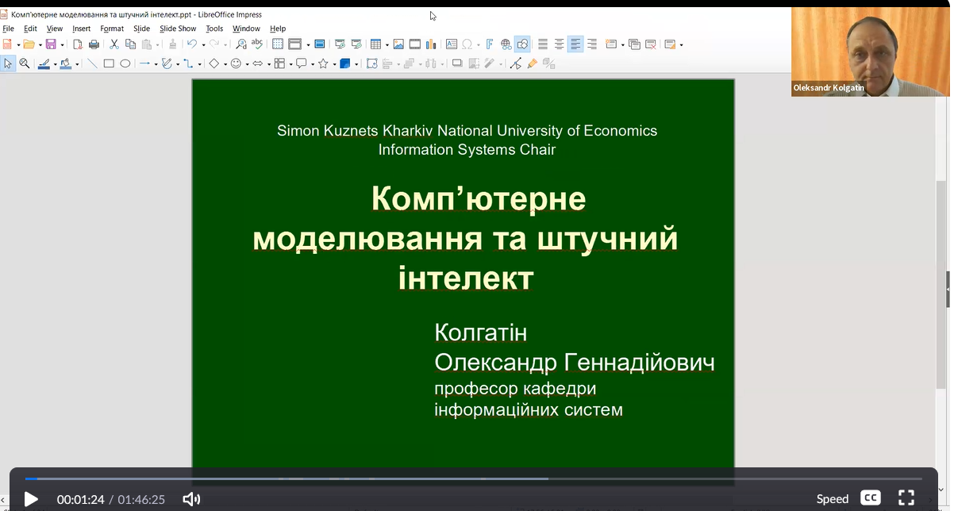Click the Slide Layout icon
The image size is (954, 511).
[x=670, y=44]
